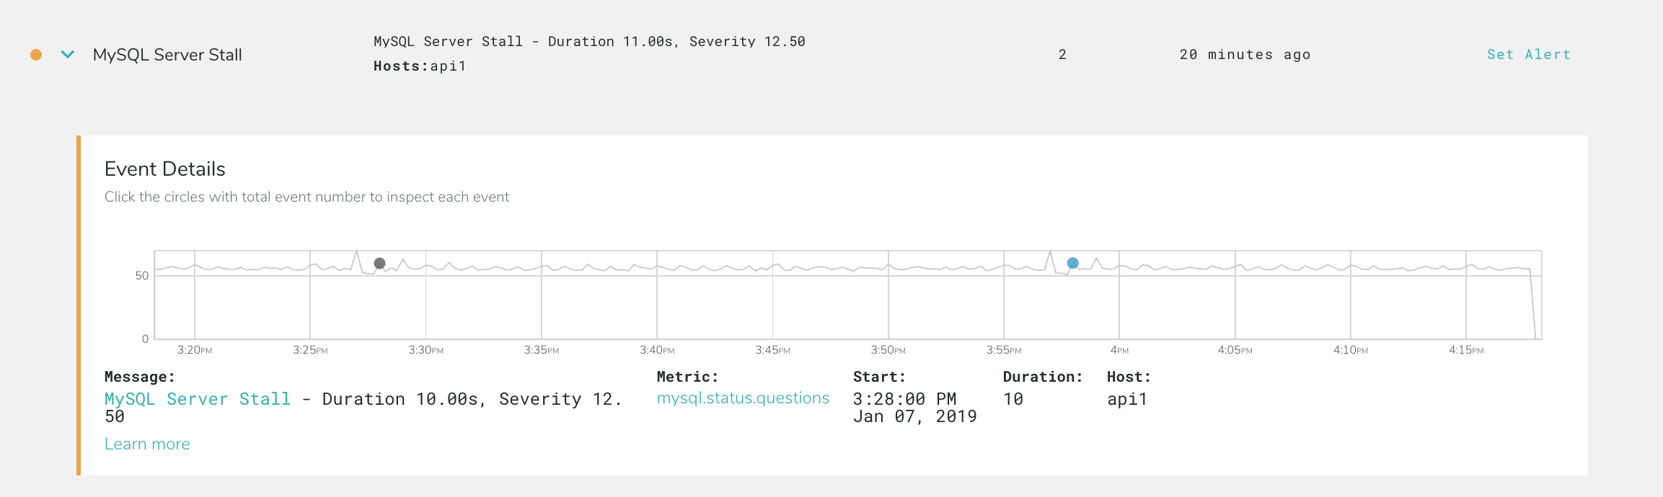The width and height of the screenshot is (1663, 497).
Task: Select the gray event circle on chart
Action: click(x=379, y=264)
